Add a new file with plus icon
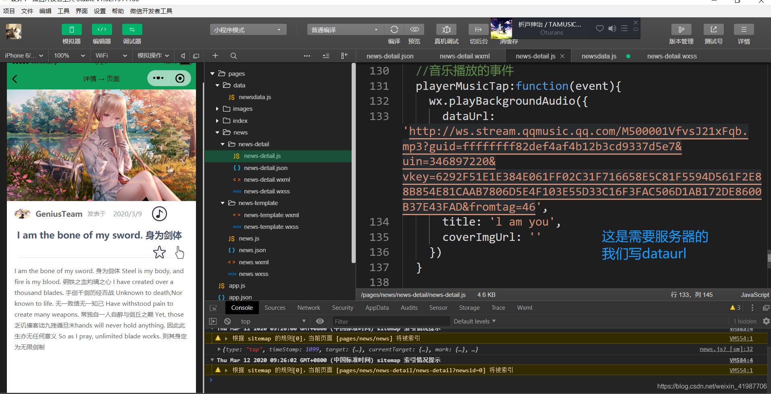The width and height of the screenshot is (771, 394). pos(215,56)
